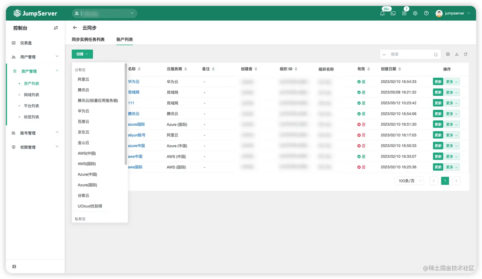Open 资产列表 in the sidebar
Viewport: 482px width, 279px height.
32,83
